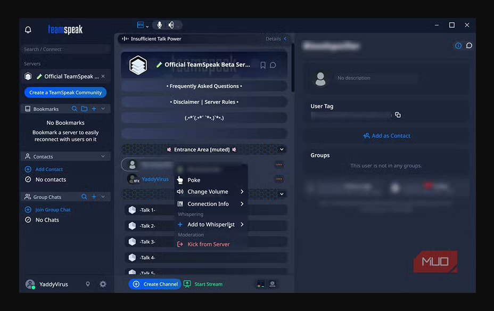This screenshot has height=311, width=494.
Task: Toggle the compact view icon in bottom bar
Action: pos(261,284)
